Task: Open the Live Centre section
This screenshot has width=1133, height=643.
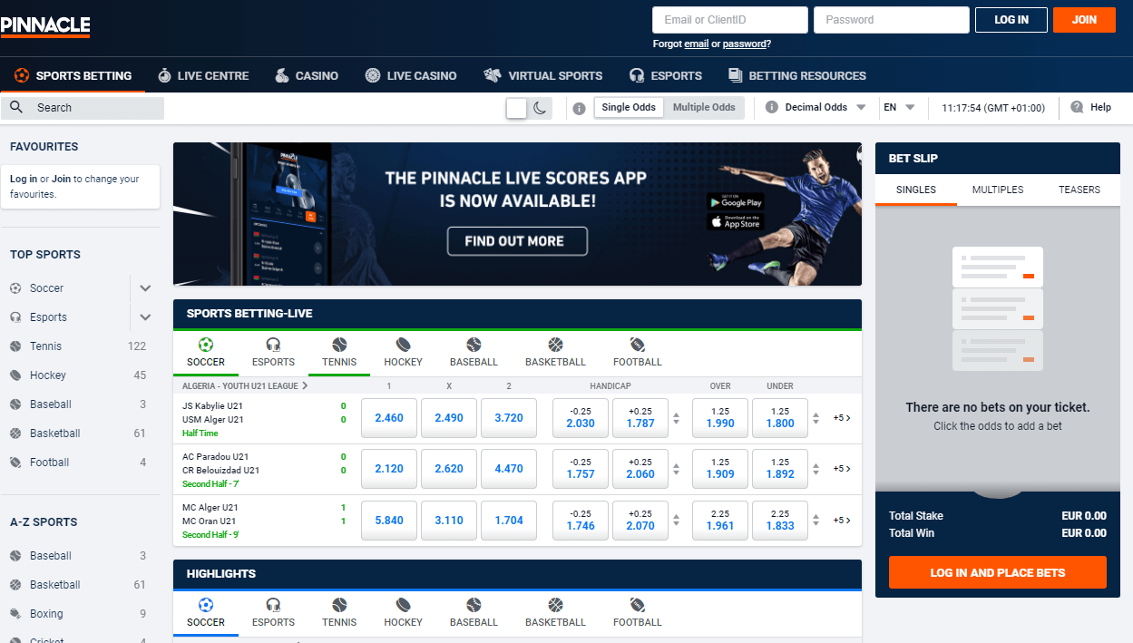Action: point(203,75)
